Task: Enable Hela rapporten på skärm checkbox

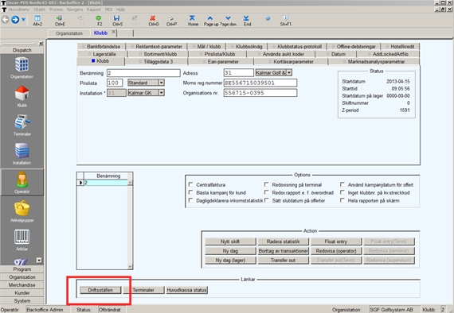Action: [x=342, y=200]
